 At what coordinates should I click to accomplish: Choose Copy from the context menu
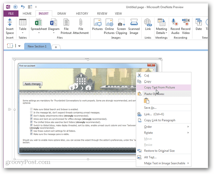tap(164, 81)
